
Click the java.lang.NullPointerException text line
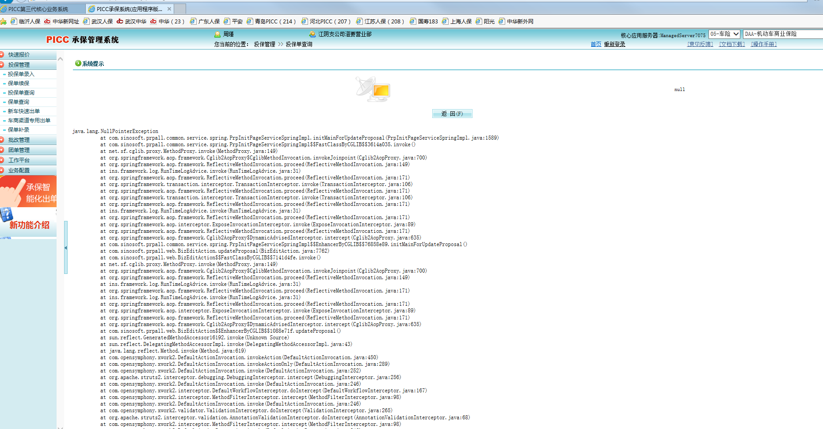(x=115, y=131)
